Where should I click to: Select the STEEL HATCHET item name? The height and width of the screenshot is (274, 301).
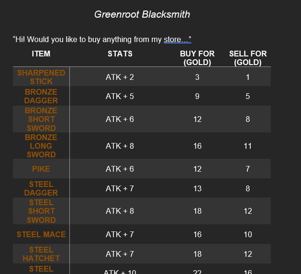pos(41,254)
